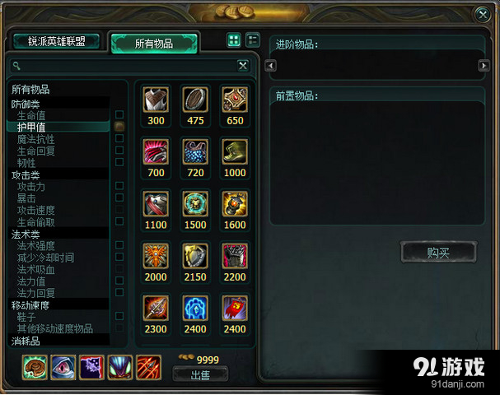Switch to grid view icon
The image size is (500, 395).
(234, 40)
